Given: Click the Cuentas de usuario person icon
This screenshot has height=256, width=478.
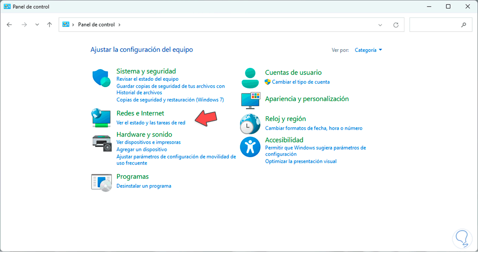Looking at the screenshot, I should [250, 78].
